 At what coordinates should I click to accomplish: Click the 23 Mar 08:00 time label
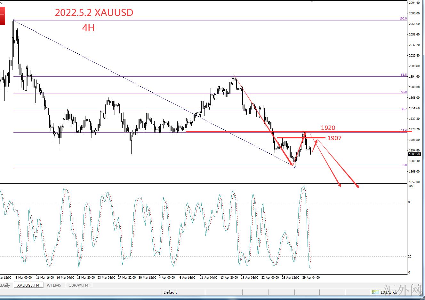click(106, 278)
